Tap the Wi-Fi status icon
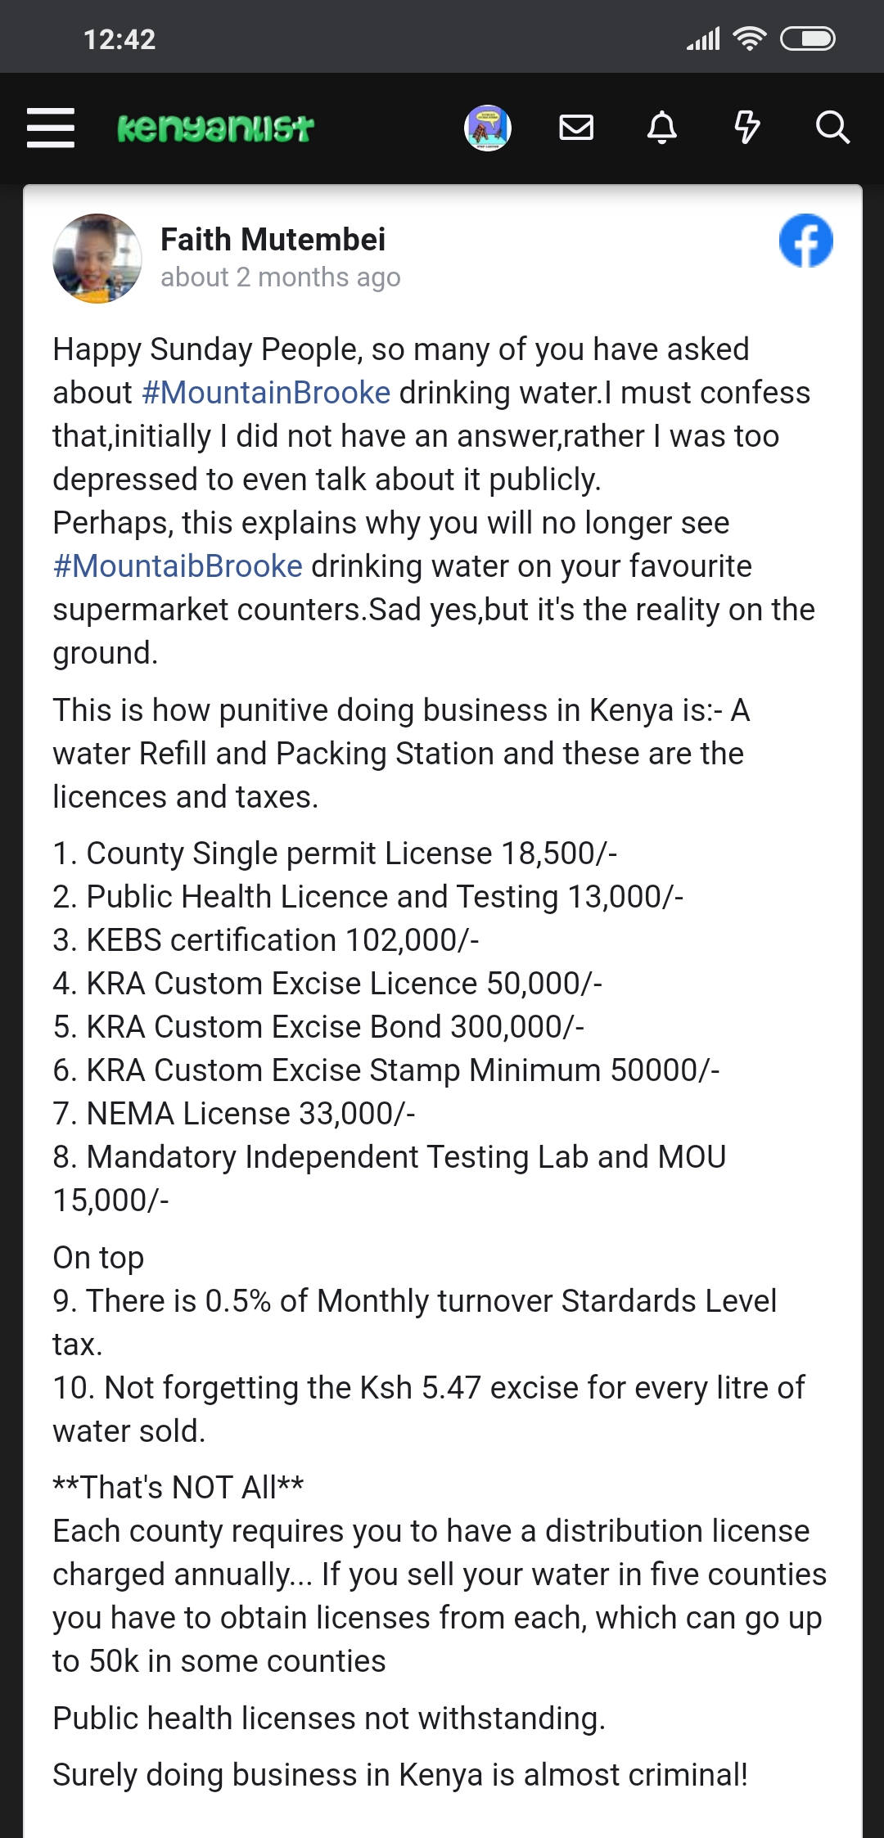 749,38
